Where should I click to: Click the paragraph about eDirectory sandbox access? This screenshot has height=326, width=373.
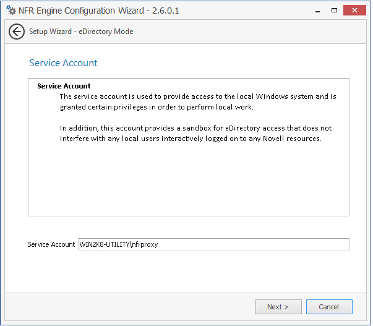click(195, 133)
